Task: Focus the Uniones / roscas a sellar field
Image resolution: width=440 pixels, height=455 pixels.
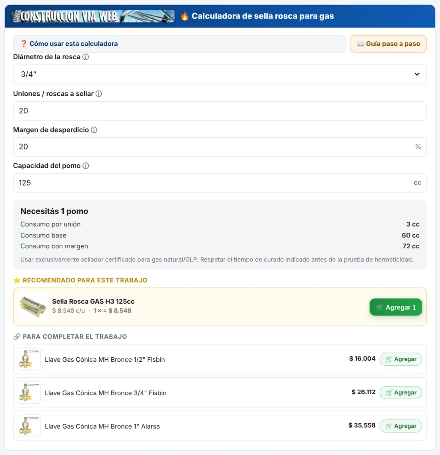Action: click(x=220, y=111)
